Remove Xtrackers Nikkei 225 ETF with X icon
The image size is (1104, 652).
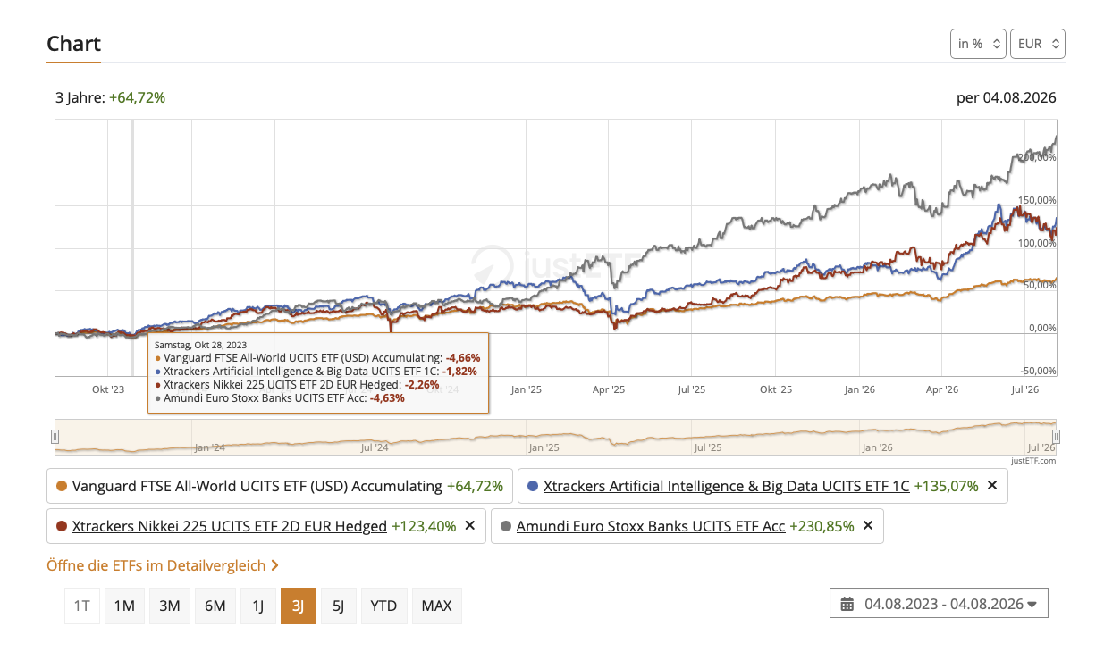[470, 526]
